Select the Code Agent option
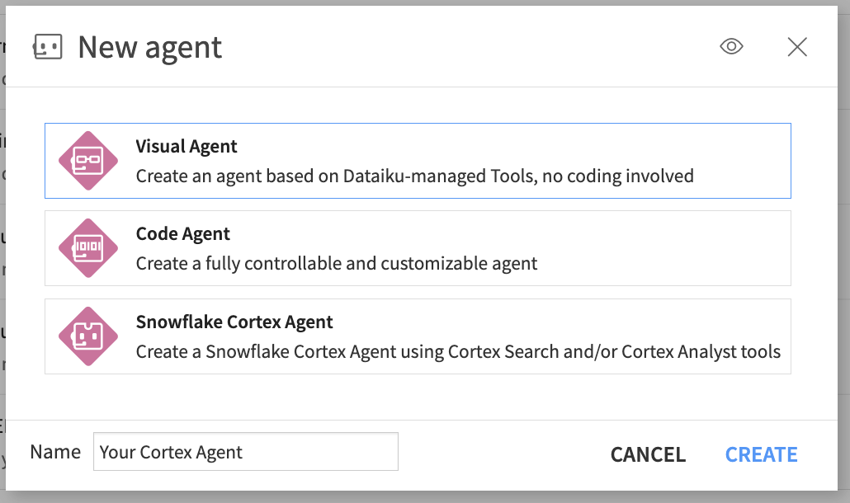 [x=418, y=247]
